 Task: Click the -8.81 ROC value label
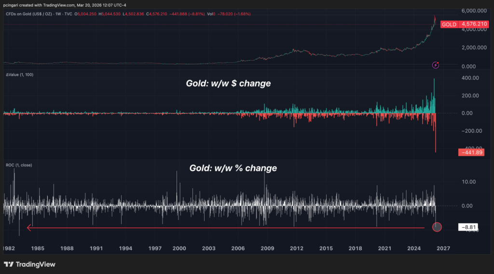coord(469,227)
